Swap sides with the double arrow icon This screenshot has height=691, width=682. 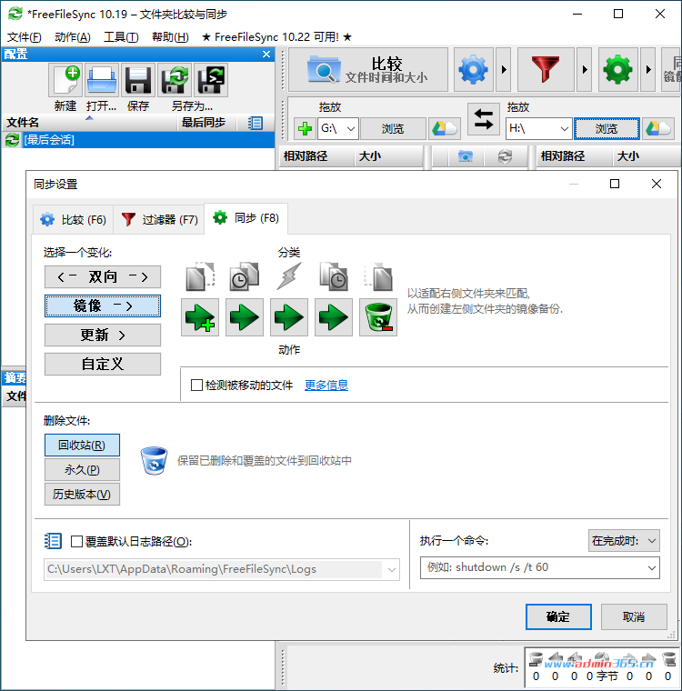pos(484,119)
